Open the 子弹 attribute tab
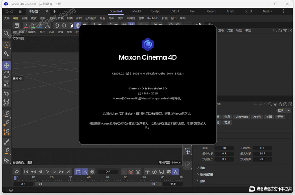Viewport: 295px width, 195px height. coord(280,117)
